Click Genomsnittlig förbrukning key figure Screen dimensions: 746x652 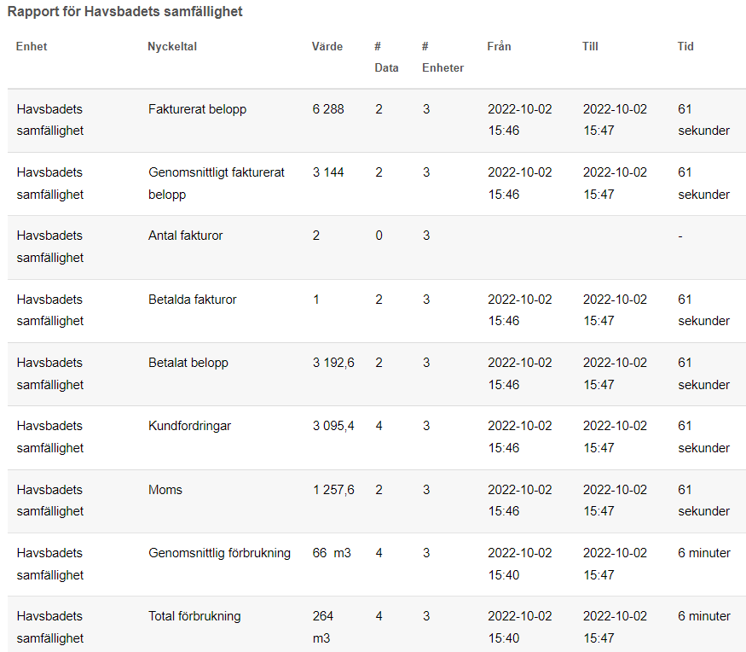coord(219,553)
